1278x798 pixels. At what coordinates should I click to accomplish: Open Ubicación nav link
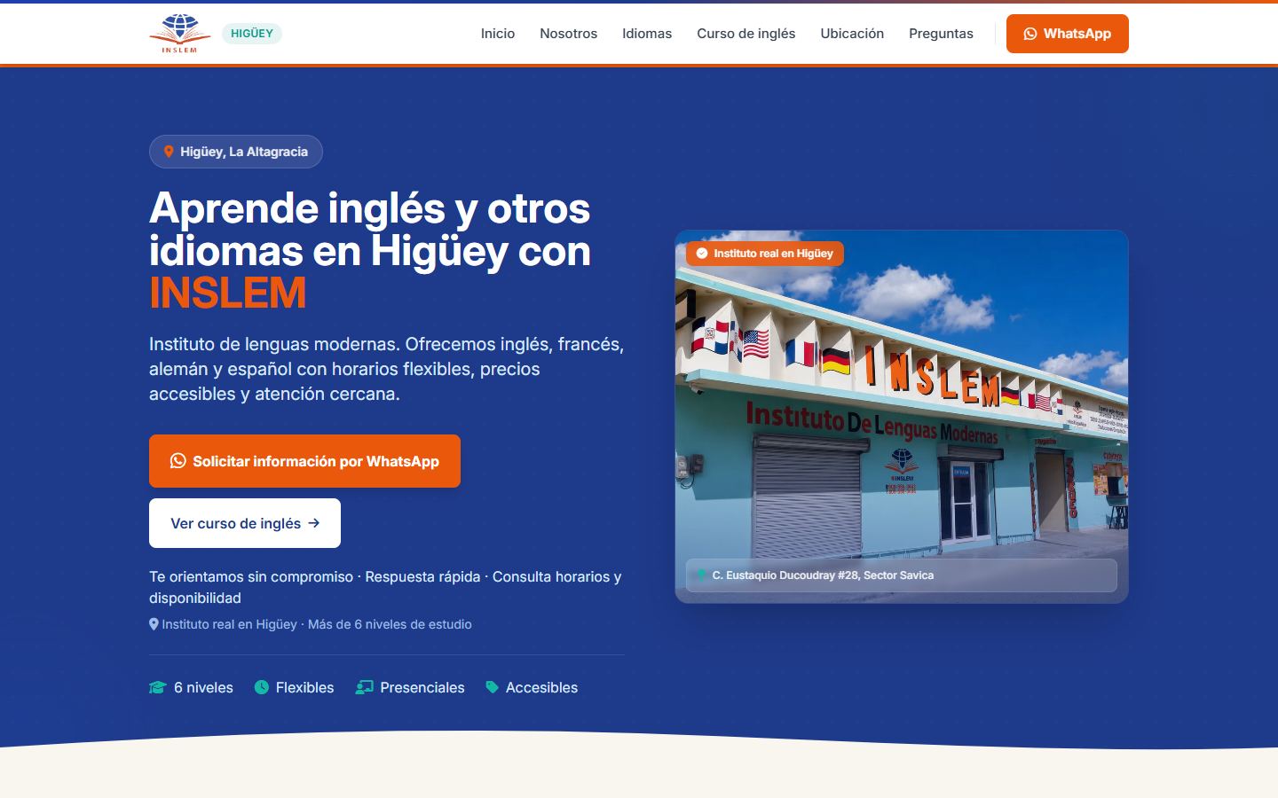pyautogui.click(x=852, y=34)
